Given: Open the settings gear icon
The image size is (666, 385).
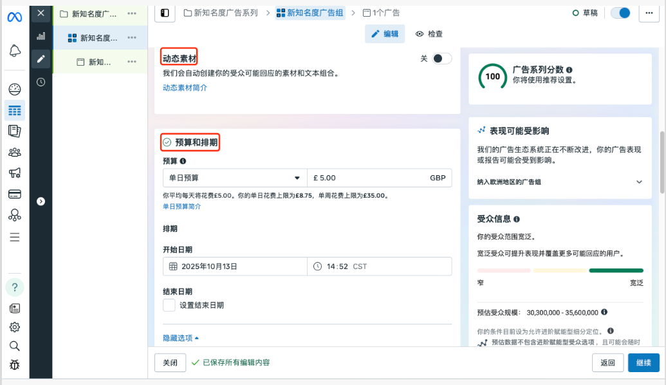Looking at the screenshot, I should (14, 327).
